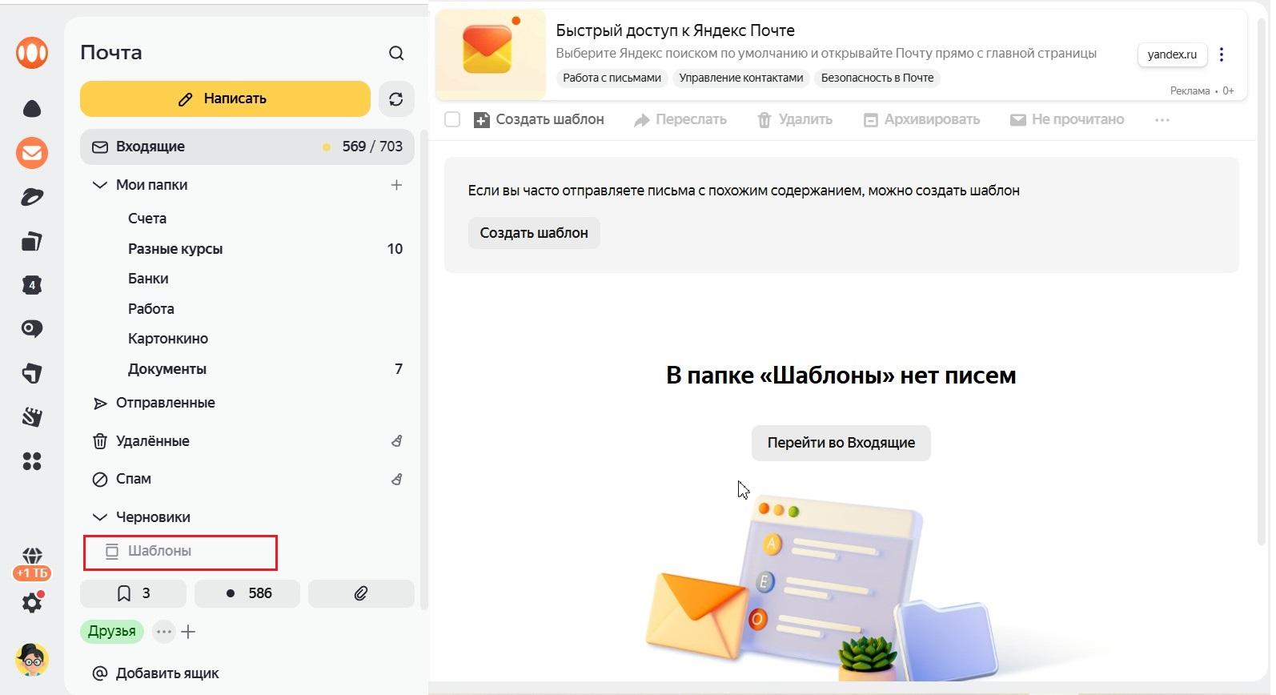The image size is (1276, 695).
Task: Open three-dot menu on the ad banner
Action: tap(1221, 54)
